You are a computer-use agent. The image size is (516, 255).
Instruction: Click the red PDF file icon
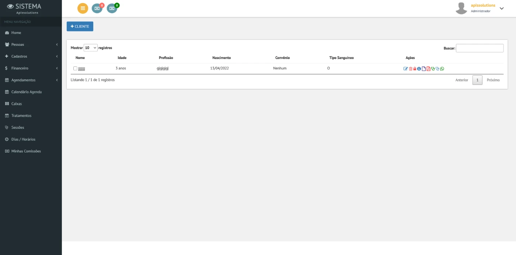click(428, 69)
